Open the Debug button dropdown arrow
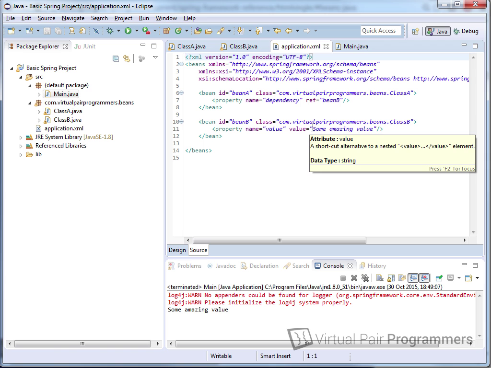Image resolution: width=491 pixels, height=368 pixels. pos(118,31)
